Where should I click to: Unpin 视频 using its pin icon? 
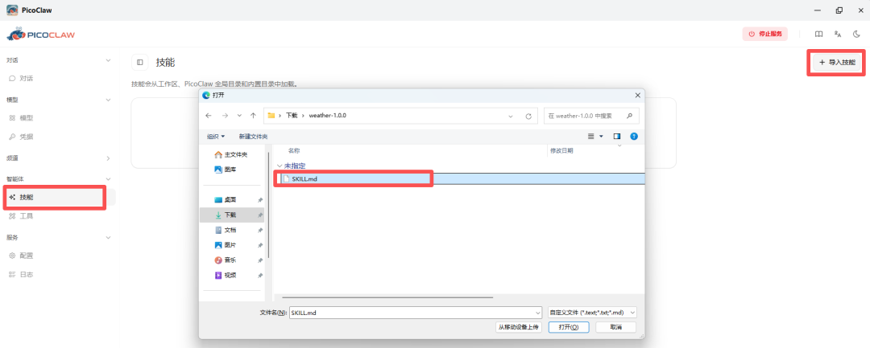point(260,275)
